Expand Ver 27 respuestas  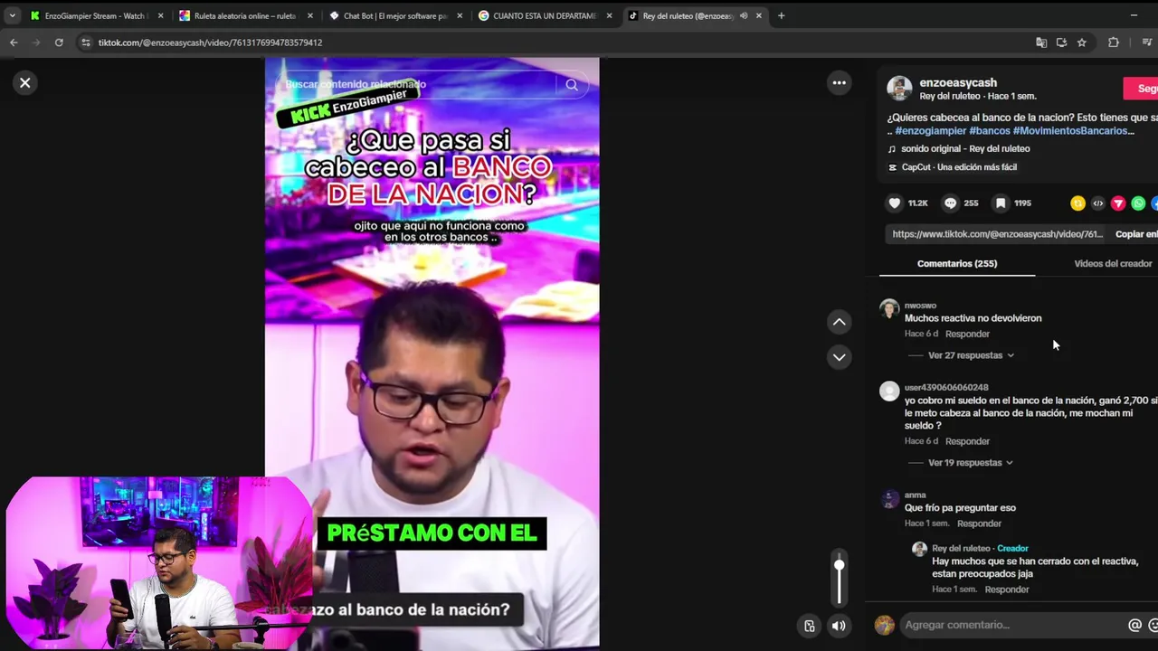tap(971, 355)
